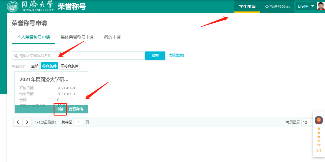Click the round floating widget icon
Image resolution: width=325 pixels, height=162 pixels.
click(x=319, y=120)
